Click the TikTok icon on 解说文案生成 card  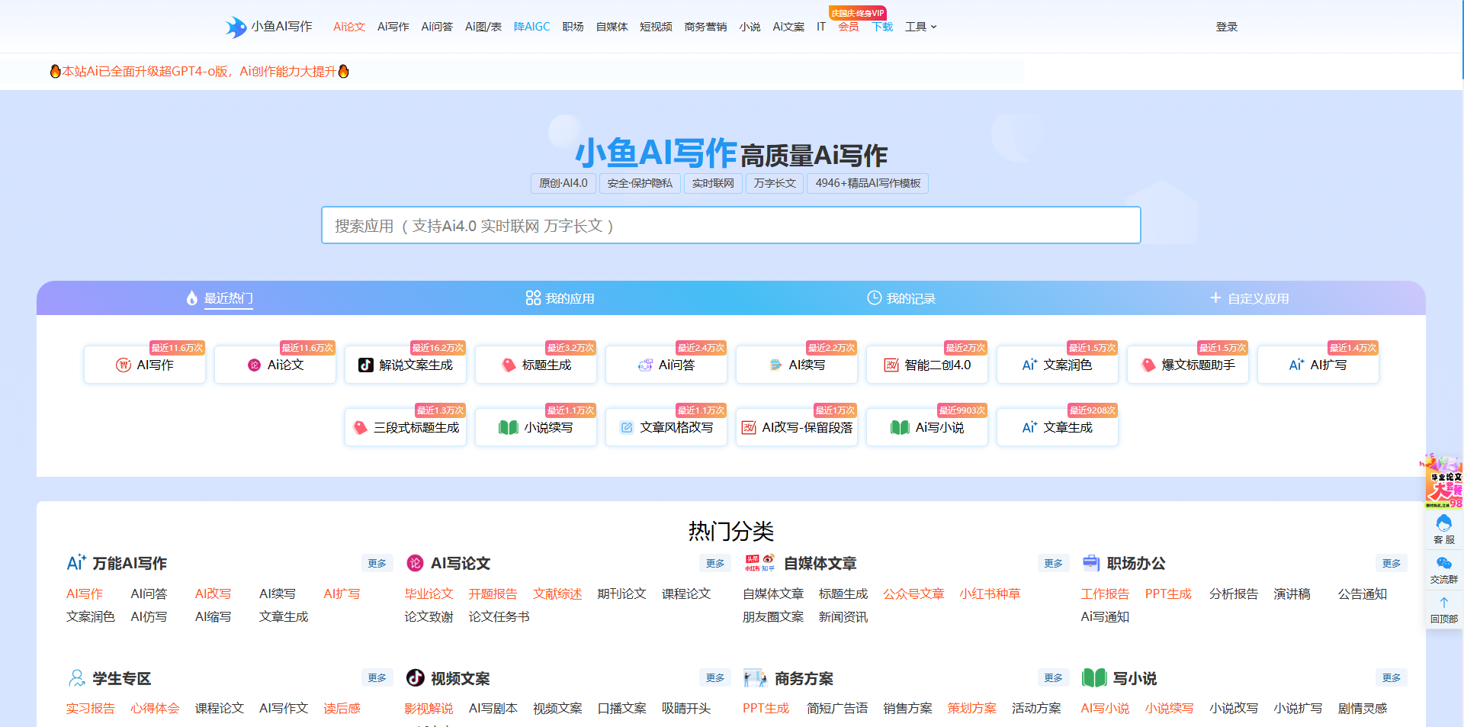point(366,365)
